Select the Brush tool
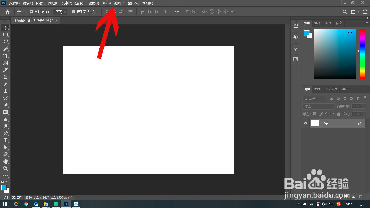The height and width of the screenshot is (208, 370). 5,84
